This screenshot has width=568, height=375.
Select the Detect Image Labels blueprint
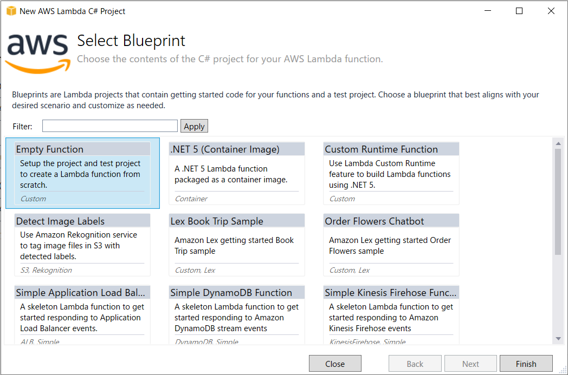(x=82, y=245)
